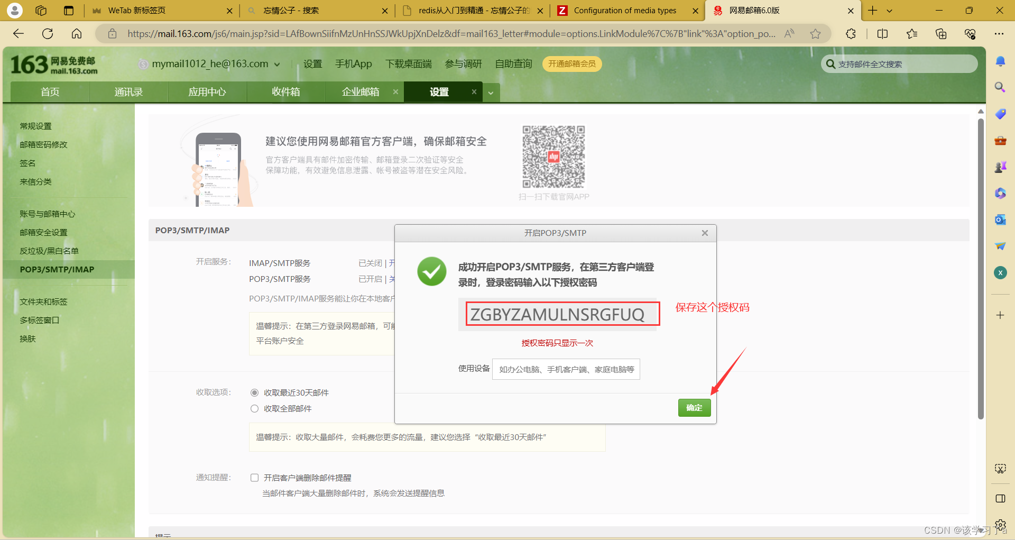Close the 企业邮箱 tab
The width and height of the screenshot is (1015, 540).
[395, 91]
